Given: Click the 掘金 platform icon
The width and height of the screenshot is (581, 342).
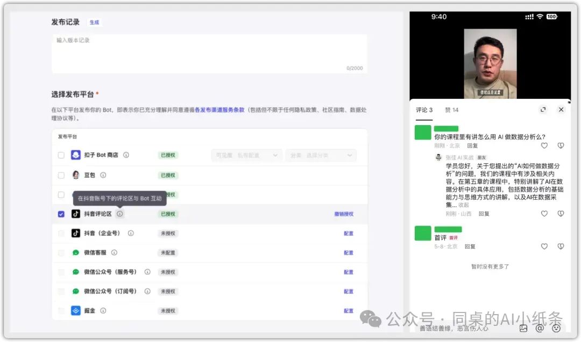Looking at the screenshot, I should point(76,310).
